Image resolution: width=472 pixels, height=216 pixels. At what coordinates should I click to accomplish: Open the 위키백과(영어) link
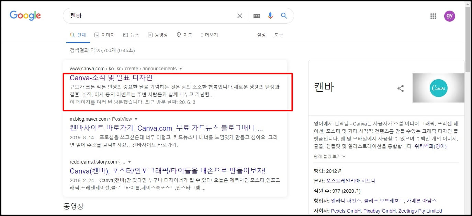click(430, 146)
